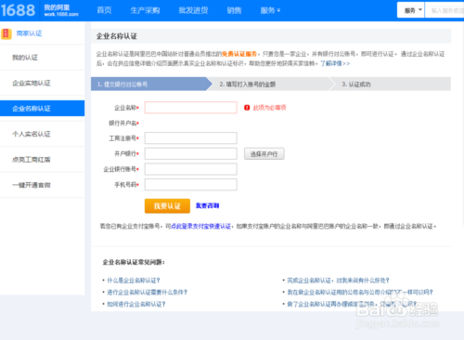Open FAQ 进行企业名称认证需要什么条件?

click(x=148, y=292)
